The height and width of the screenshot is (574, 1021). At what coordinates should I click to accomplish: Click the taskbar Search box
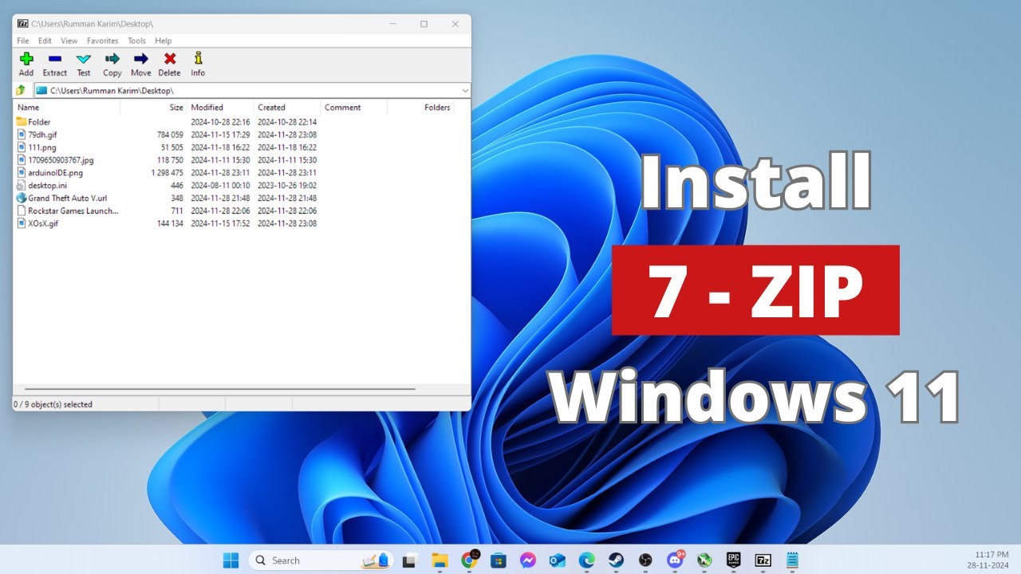[x=321, y=560]
